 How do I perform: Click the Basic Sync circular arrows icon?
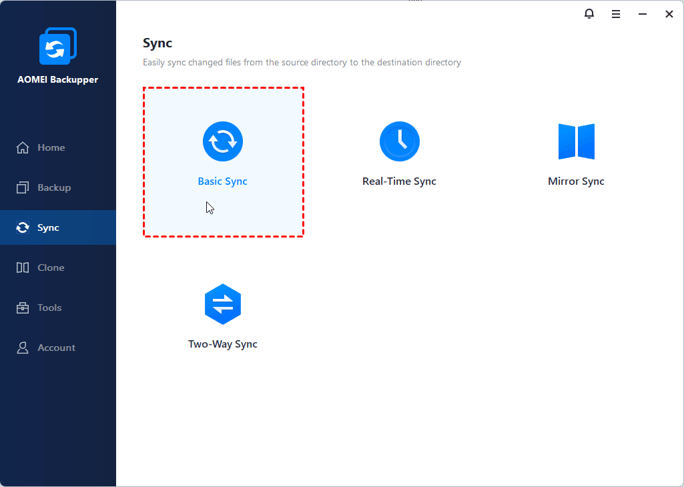223,141
